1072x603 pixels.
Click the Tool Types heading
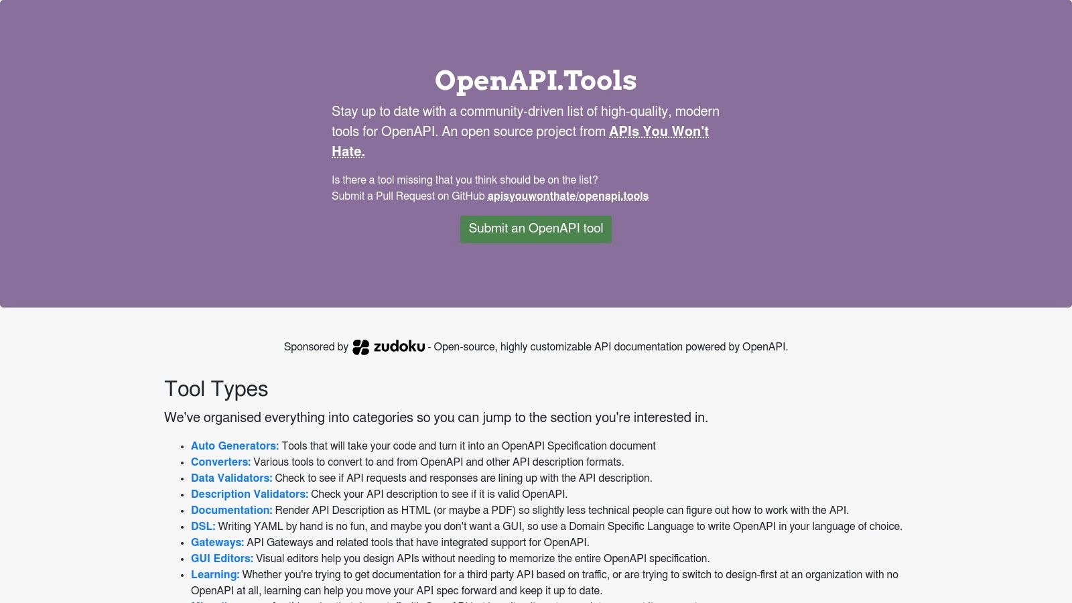coord(216,389)
